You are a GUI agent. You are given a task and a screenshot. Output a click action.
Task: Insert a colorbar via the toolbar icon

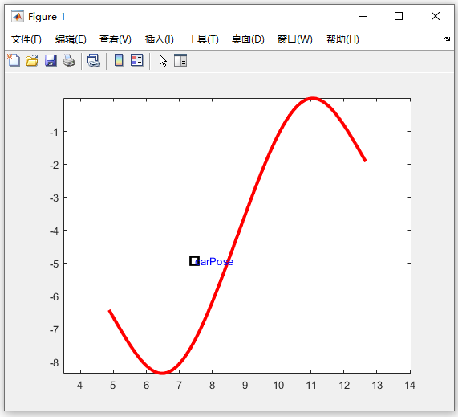(x=119, y=60)
